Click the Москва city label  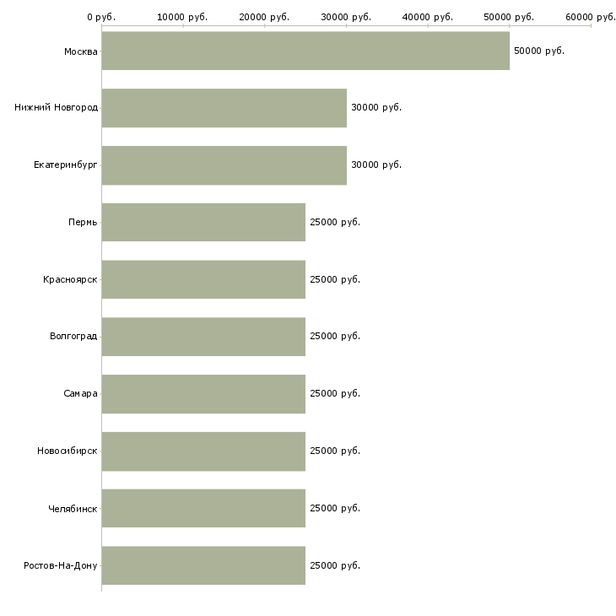[x=80, y=51]
